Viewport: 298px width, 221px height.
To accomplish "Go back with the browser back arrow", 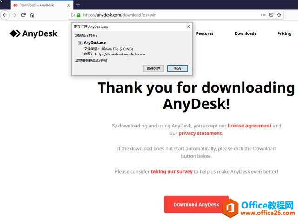I will click(x=5, y=15).
